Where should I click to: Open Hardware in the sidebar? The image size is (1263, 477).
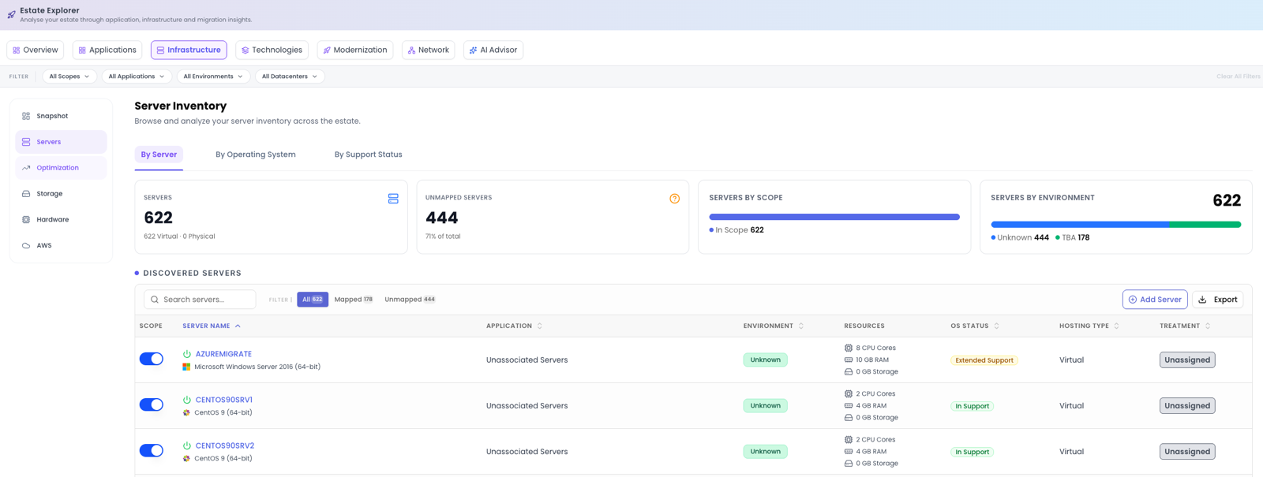[61, 219]
